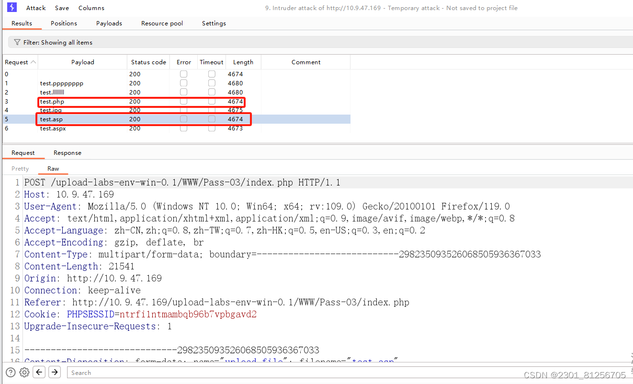Open the editor settings gear icon
633x384 pixels.
click(24, 372)
